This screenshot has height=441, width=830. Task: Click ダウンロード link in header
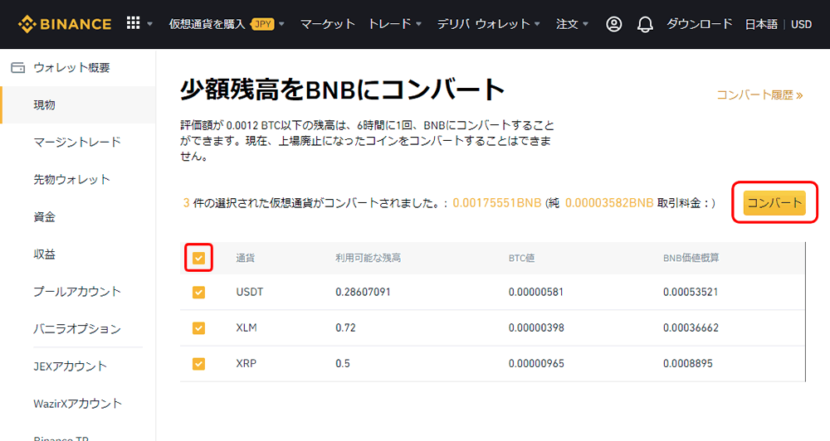click(x=699, y=24)
